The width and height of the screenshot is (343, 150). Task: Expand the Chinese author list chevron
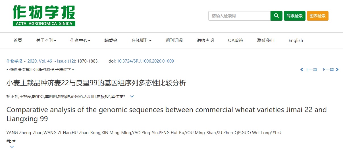[x=132, y=97]
